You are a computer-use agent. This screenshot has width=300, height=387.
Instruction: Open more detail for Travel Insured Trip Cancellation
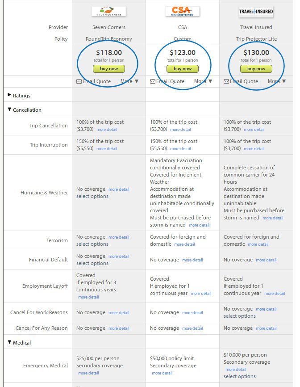[254, 129]
